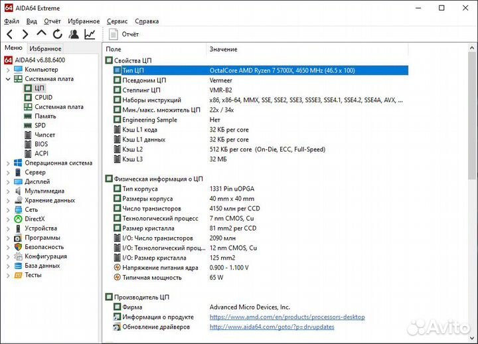Go forward with the right arrow toolbar icon

point(25,34)
